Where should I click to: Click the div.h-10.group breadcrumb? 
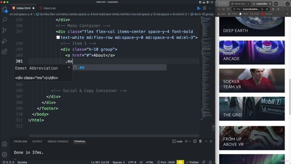(x=202, y=14)
